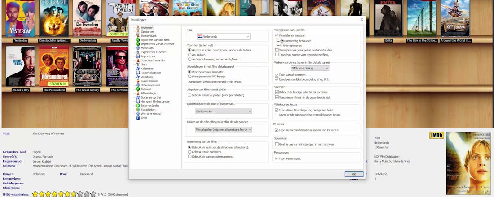Select Weergeven als DVD hoesje radio
The image size is (494, 197).
coord(190,77)
